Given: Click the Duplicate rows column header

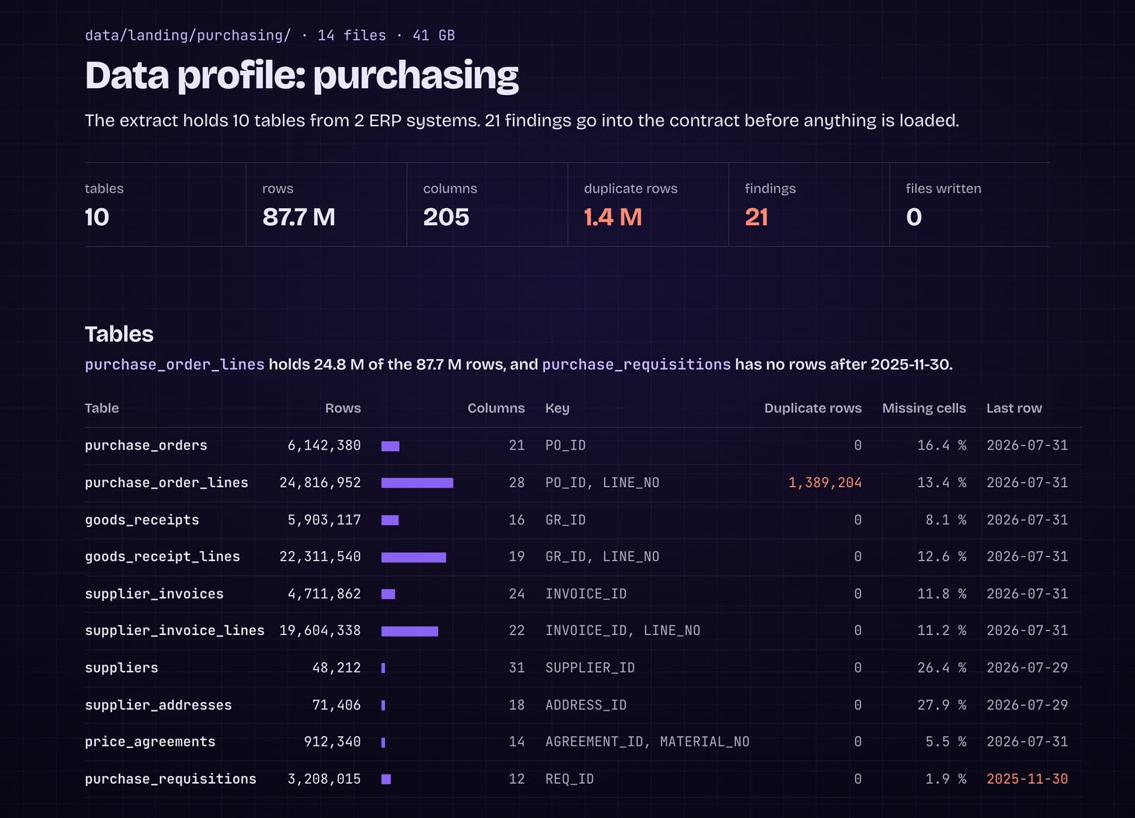Looking at the screenshot, I should click(813, 408).
